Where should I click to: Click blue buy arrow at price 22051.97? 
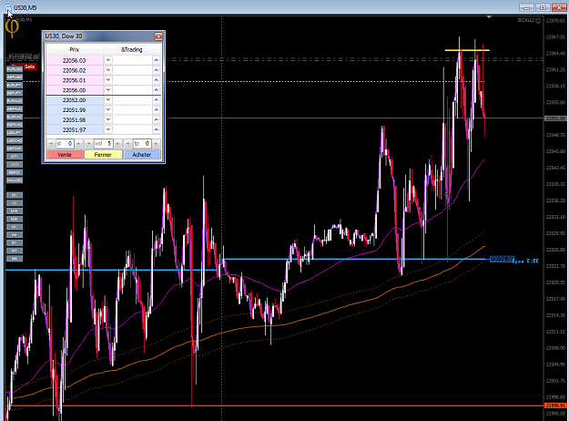(x=156, y=129)
